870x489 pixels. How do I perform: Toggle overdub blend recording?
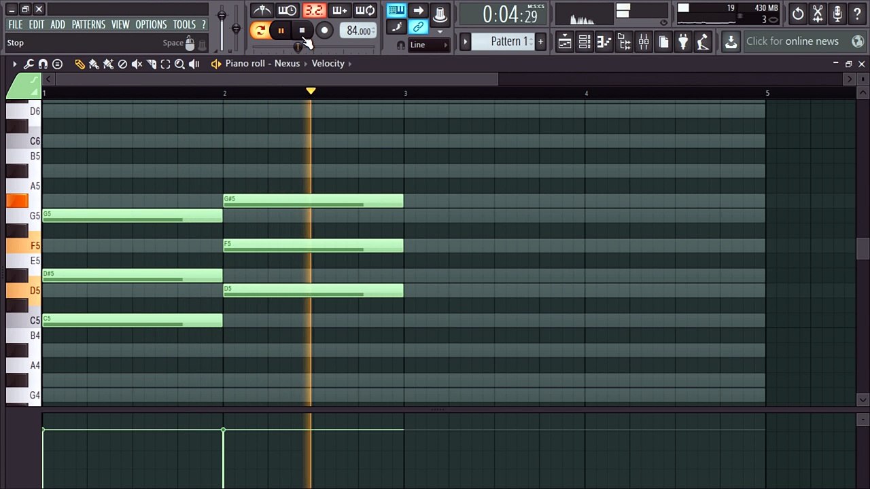pyautogui.click(x=339, y=10)
